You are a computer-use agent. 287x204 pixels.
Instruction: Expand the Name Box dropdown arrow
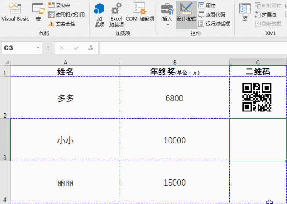click(x=38, y=47)
